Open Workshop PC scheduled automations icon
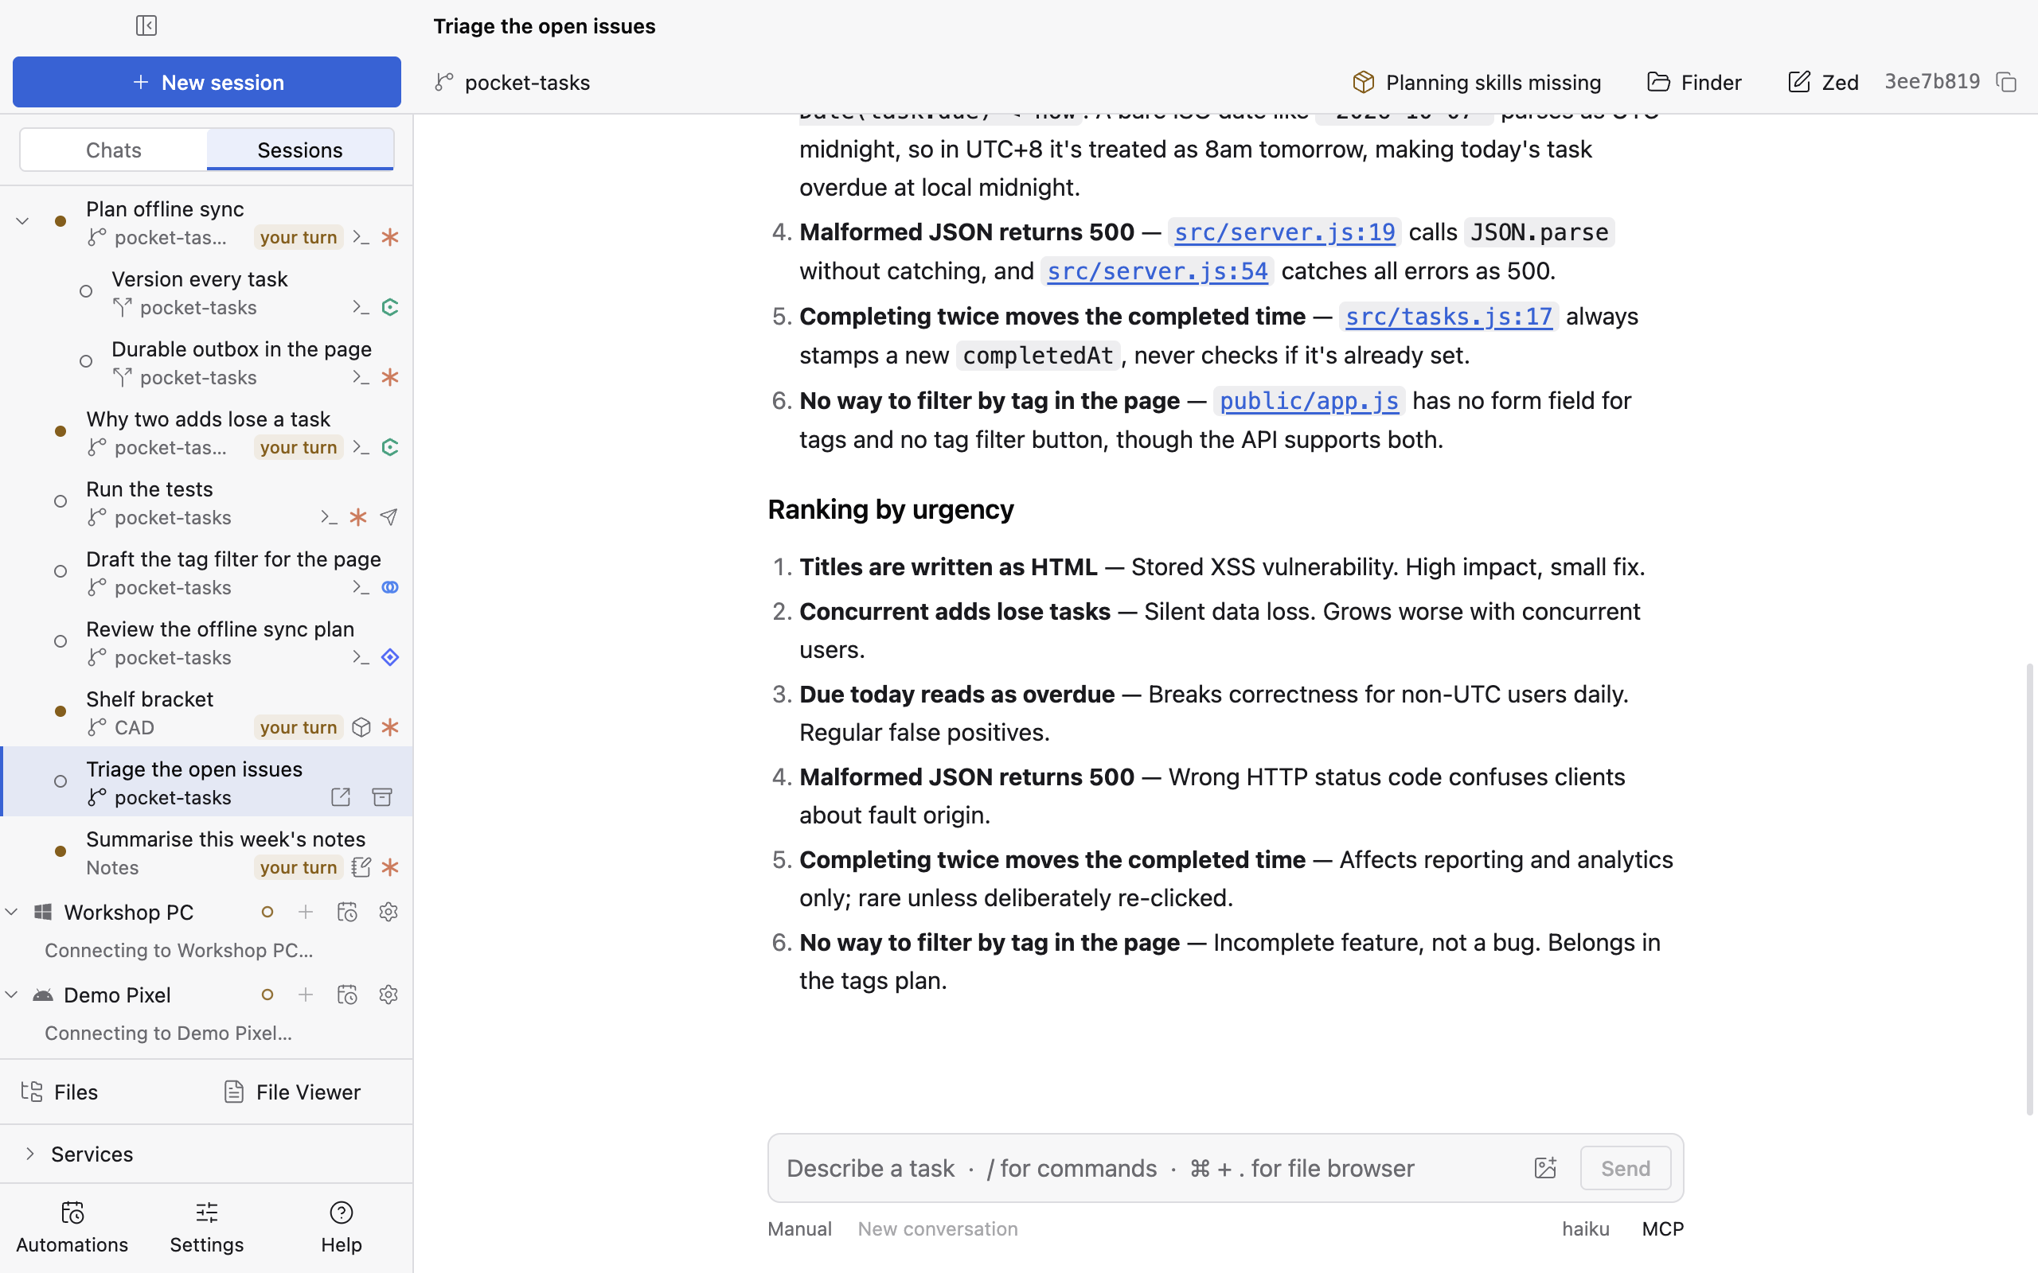The height and width of the screenshot is (1273, 2038). click(x=347, y=912)
